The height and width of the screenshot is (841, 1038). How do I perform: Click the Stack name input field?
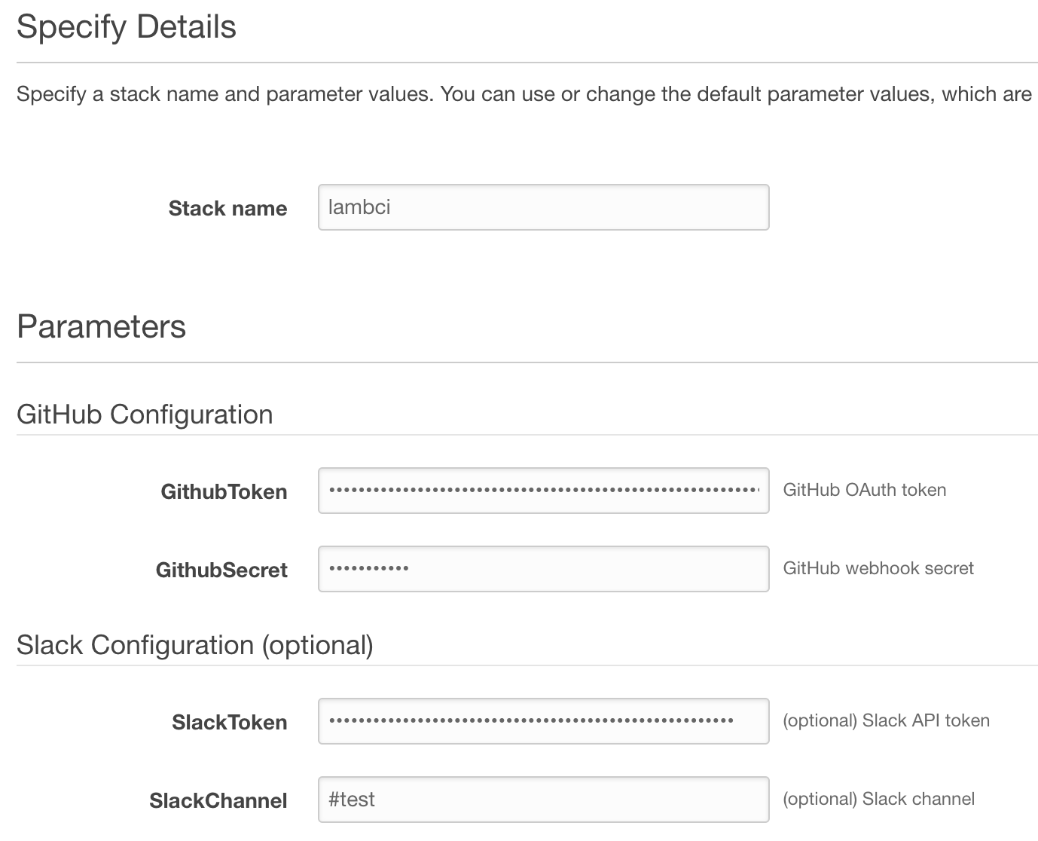pyautogui.click(x=543, y=207)
